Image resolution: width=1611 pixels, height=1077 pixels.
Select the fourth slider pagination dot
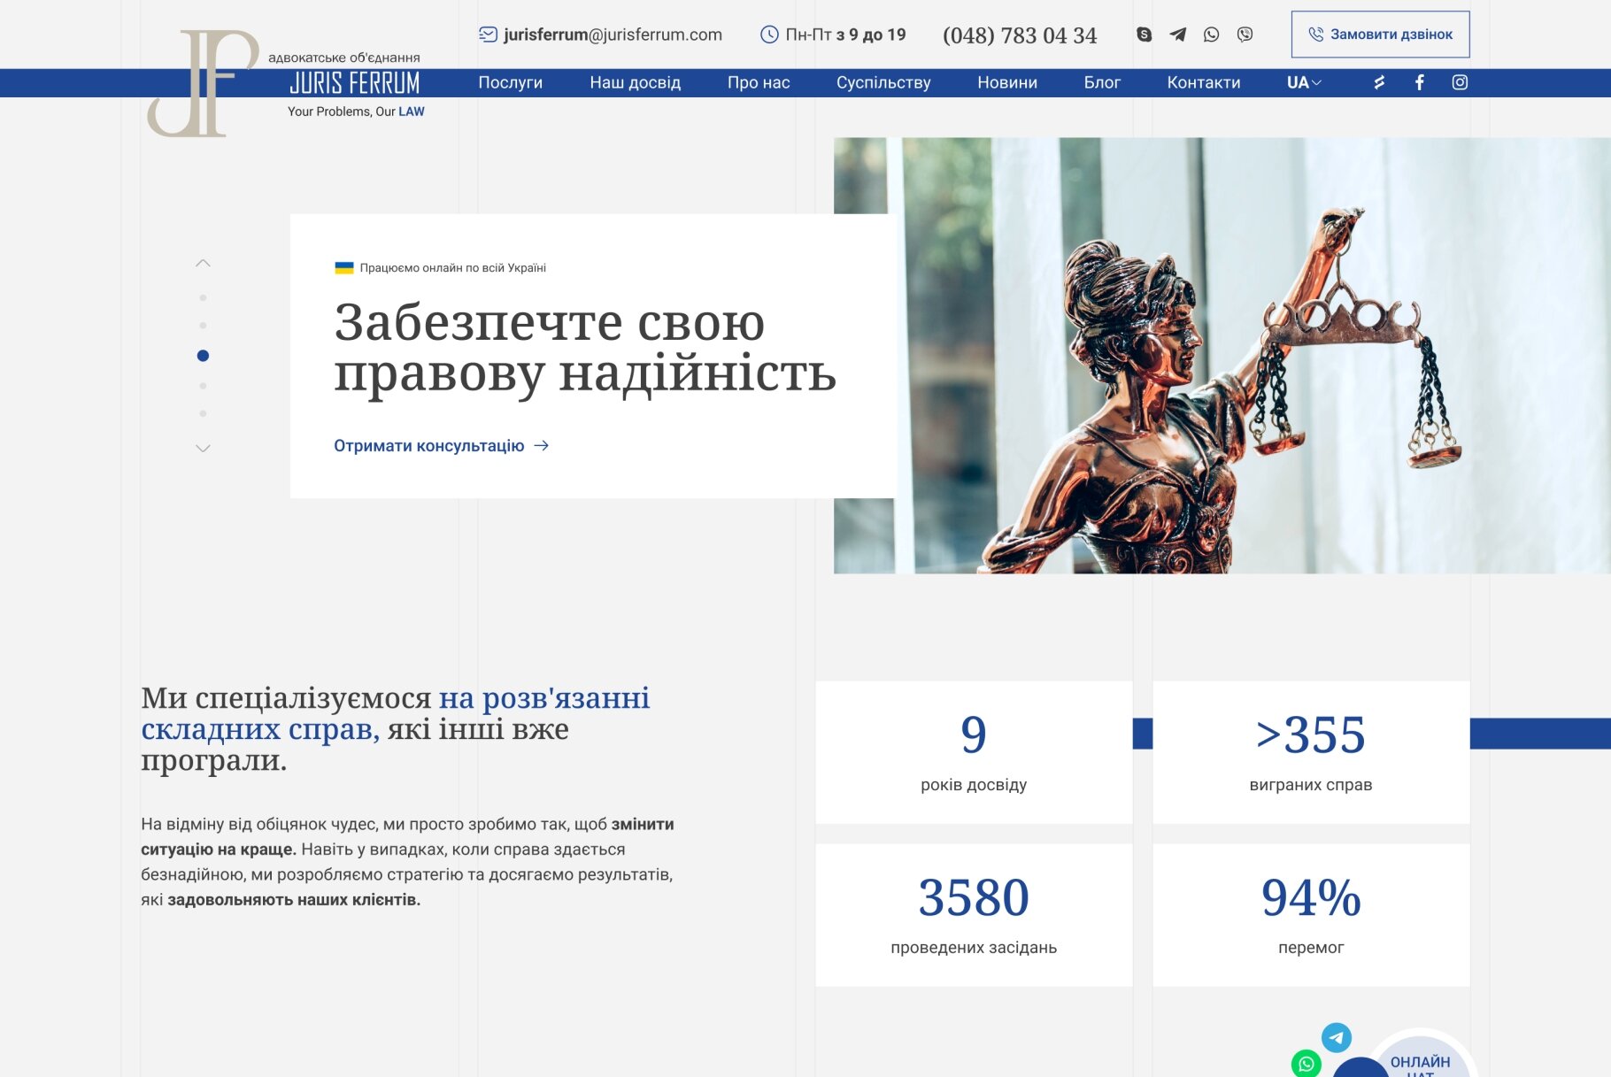click(x=203, y=386)
